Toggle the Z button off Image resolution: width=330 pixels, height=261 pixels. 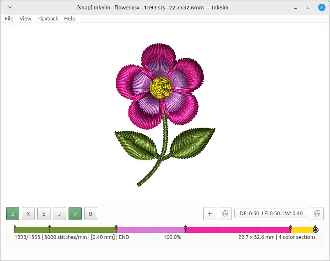click(13, 214)
